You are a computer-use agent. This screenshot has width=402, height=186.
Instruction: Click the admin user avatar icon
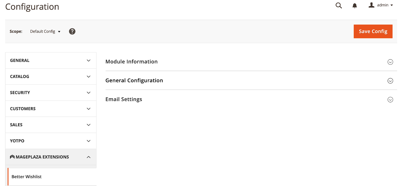371,5
